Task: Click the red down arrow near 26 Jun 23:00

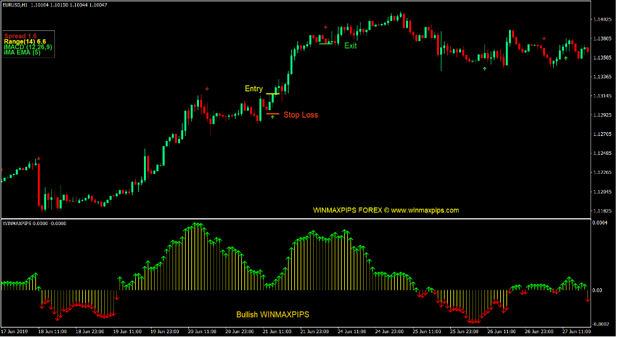Action: tap(544, 38)
